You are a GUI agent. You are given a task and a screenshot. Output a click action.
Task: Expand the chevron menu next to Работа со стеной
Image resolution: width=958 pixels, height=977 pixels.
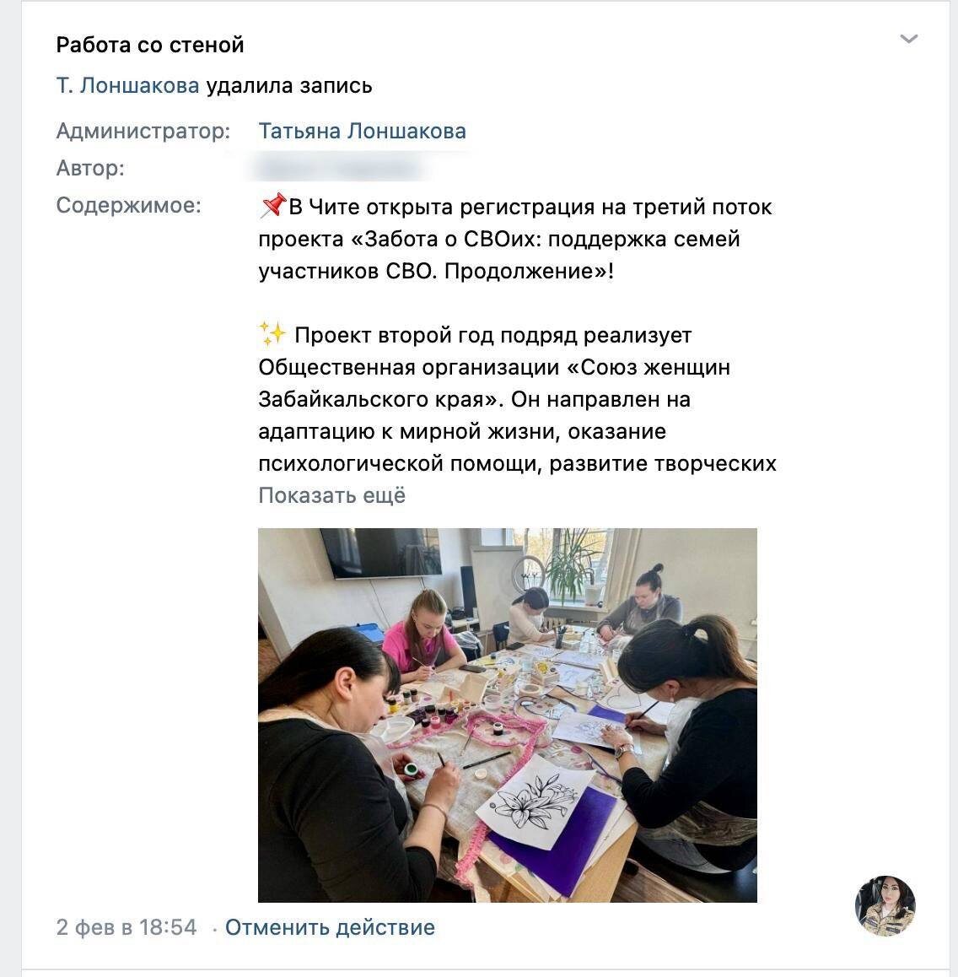[909, 40]
